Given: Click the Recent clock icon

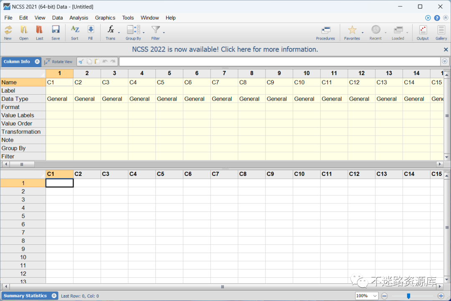Looking at the screenshot, I should tap(376, 33).
